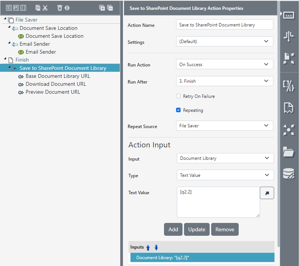Open the brackets percent formula icon

point(288,86)
